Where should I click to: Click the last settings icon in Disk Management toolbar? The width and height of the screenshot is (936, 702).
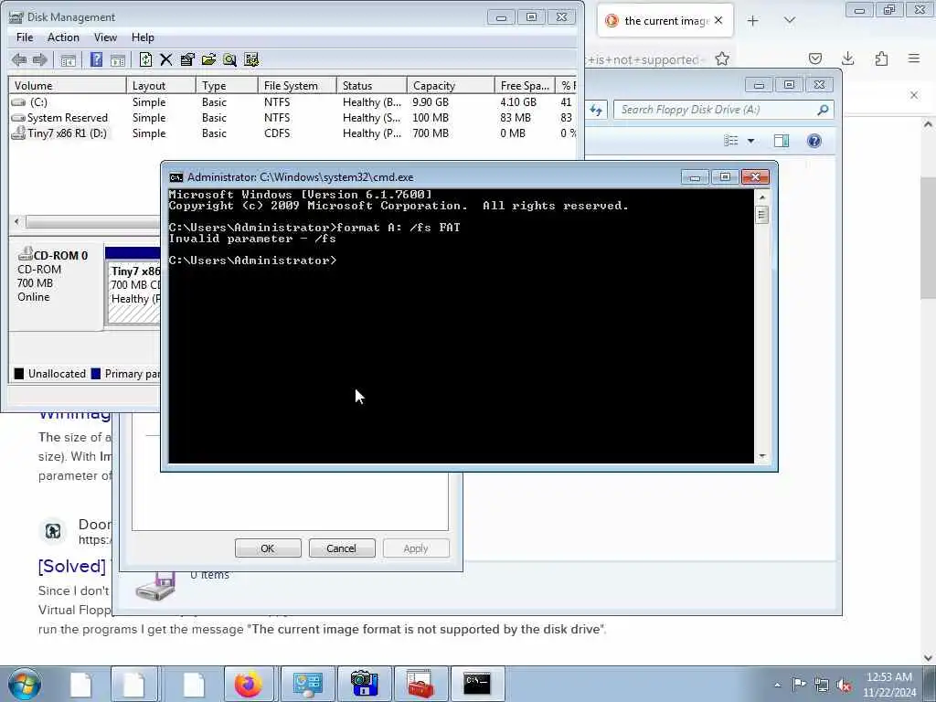tap(251, 59)
